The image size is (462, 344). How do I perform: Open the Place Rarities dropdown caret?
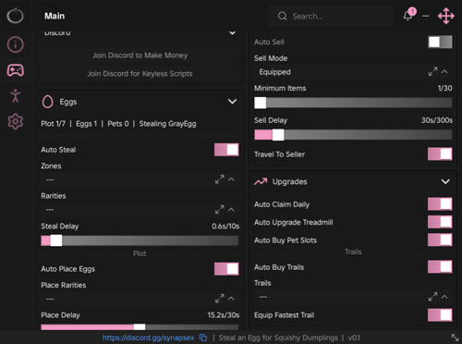coord(232,299)
